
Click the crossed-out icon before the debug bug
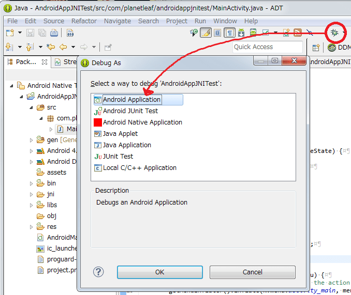[x=310, y=33]
